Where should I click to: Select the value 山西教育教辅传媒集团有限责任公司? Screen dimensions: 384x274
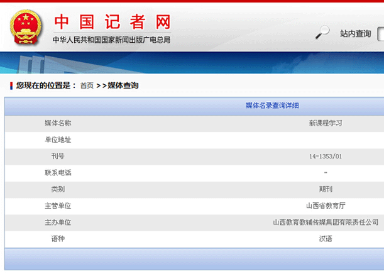coord(326,222)
